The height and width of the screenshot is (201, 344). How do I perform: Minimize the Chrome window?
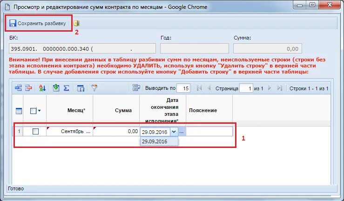click(x=300, y=5)
